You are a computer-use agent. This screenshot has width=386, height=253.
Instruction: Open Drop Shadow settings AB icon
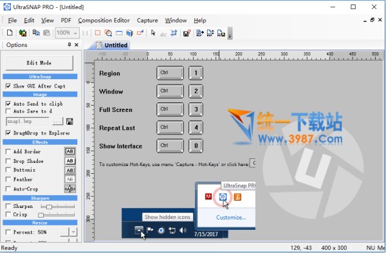[70, 161]
